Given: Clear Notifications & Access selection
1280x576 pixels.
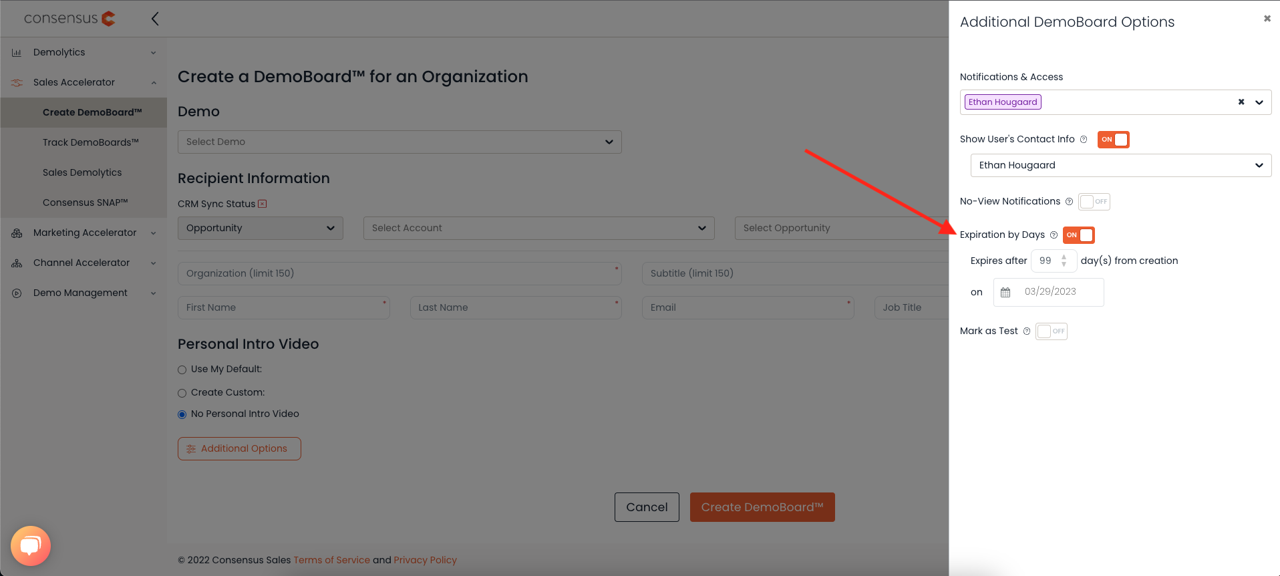Looking at the screenshot, I should tap(1241, 102).
